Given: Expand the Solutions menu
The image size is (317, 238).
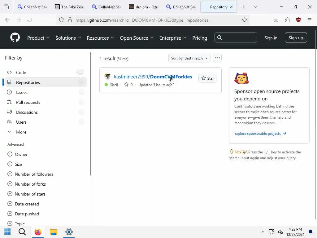Looking at the screenshot, I should (x=68, y=38).
